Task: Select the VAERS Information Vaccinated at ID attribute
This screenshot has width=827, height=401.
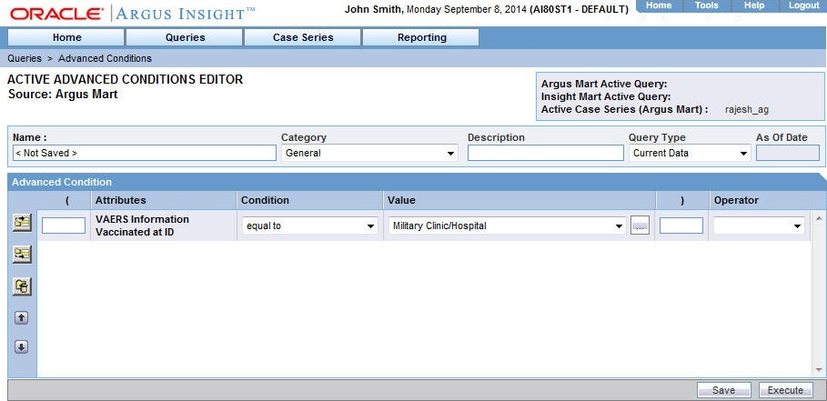Action: pyautogui.click(x=143, y=225)
